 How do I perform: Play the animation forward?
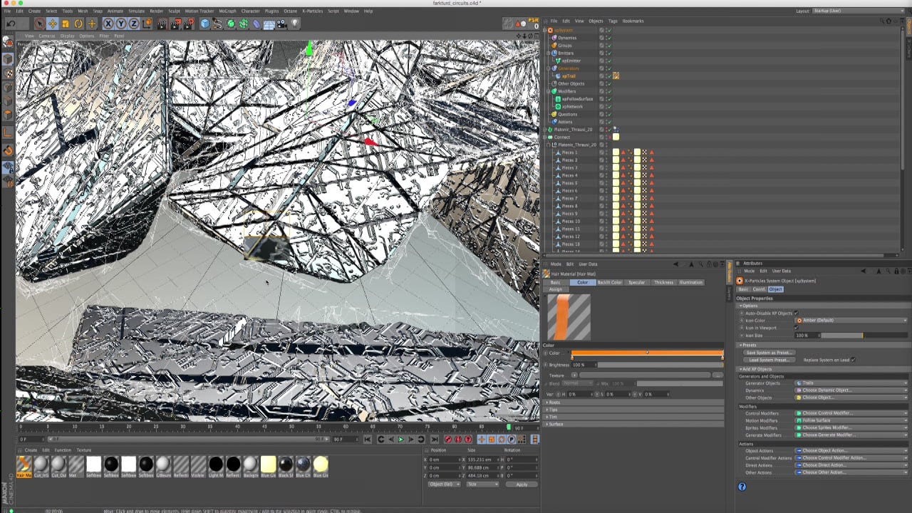tap(400, 440)
